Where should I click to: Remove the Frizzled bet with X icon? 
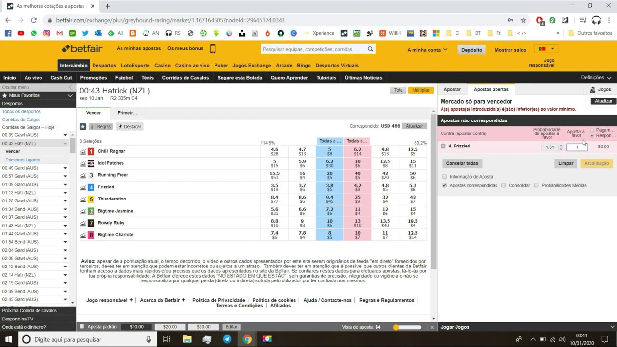coord(443,146)
